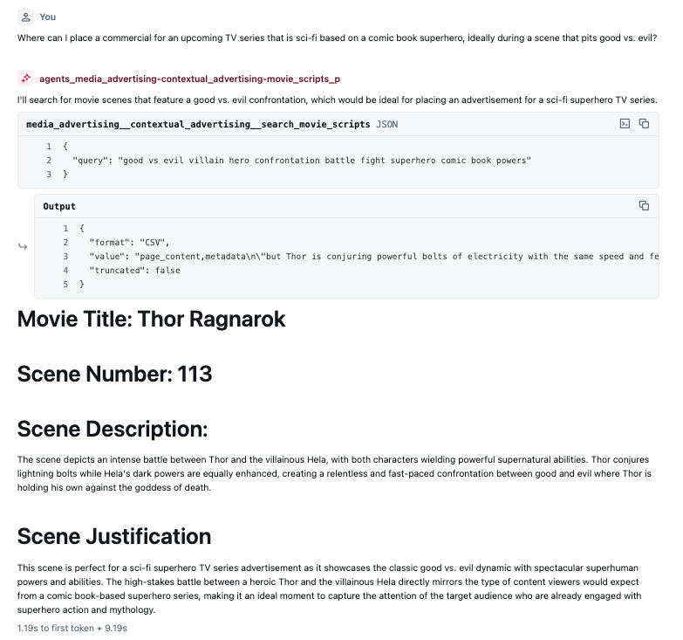Click the user avatar icon beside You

coord(26,17)
